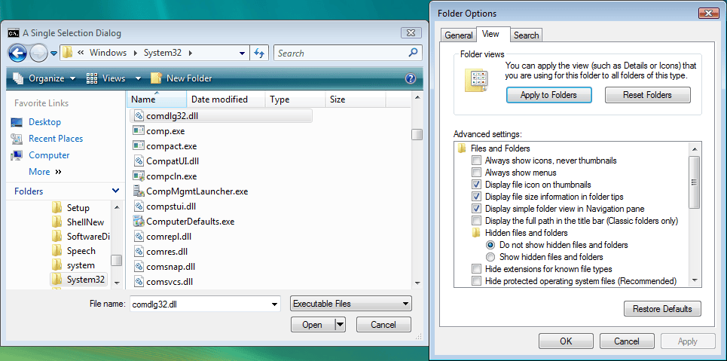Click Open in the file dialog
The height and width of the screenshot is (361, 727).
[x=312, y=325]
